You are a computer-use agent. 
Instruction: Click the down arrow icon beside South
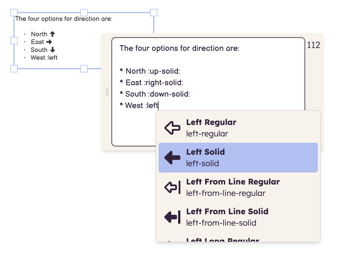pyautogui.click(x=52, y=50)
